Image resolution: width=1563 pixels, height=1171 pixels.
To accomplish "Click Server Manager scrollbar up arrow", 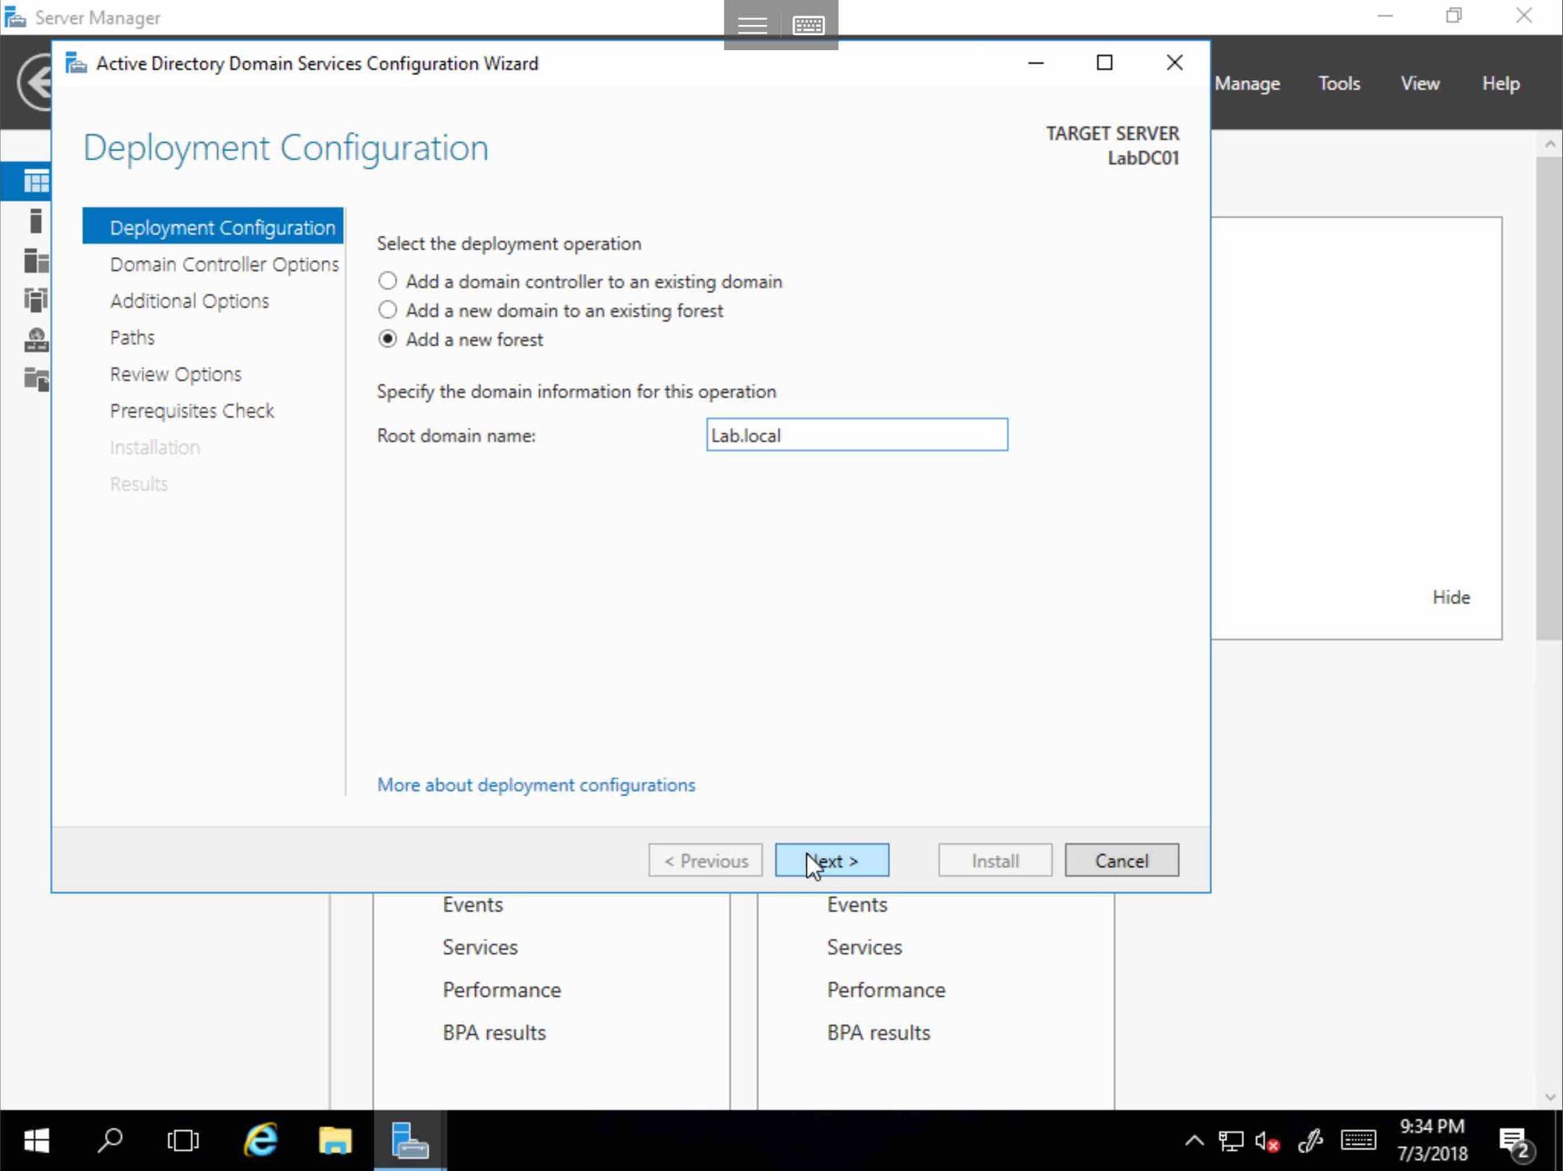I will pos(1550,144).
